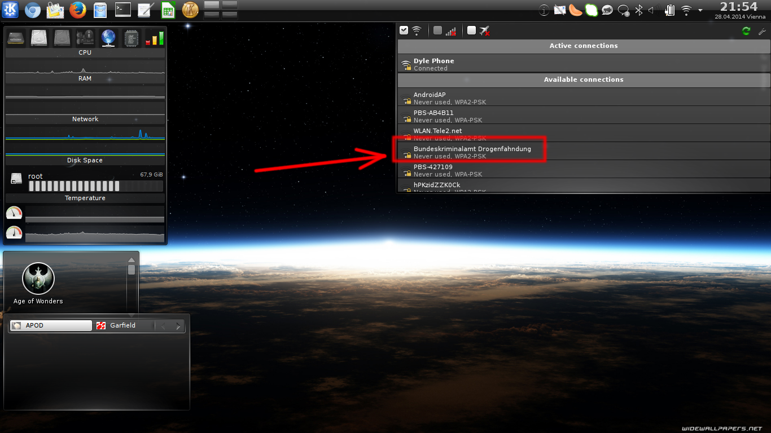
Task: Open the Konsole terminal from the panel
Action: tap(122, 10)
